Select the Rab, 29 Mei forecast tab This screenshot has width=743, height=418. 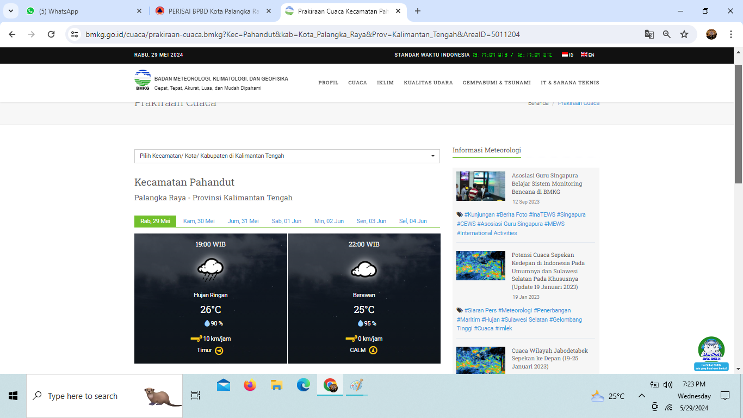click(155, 221)
